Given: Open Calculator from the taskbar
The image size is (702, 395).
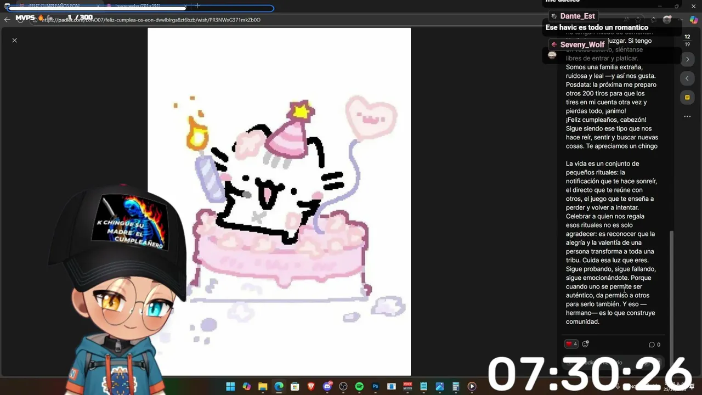Looking at the screenshot, I should coord(456,386).
